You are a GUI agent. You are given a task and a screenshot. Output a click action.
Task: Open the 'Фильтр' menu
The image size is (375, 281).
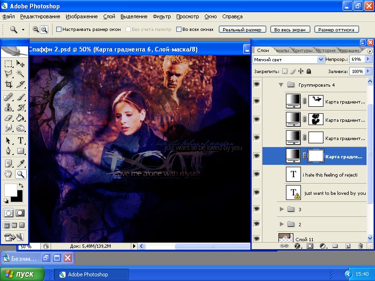[162, 16]
